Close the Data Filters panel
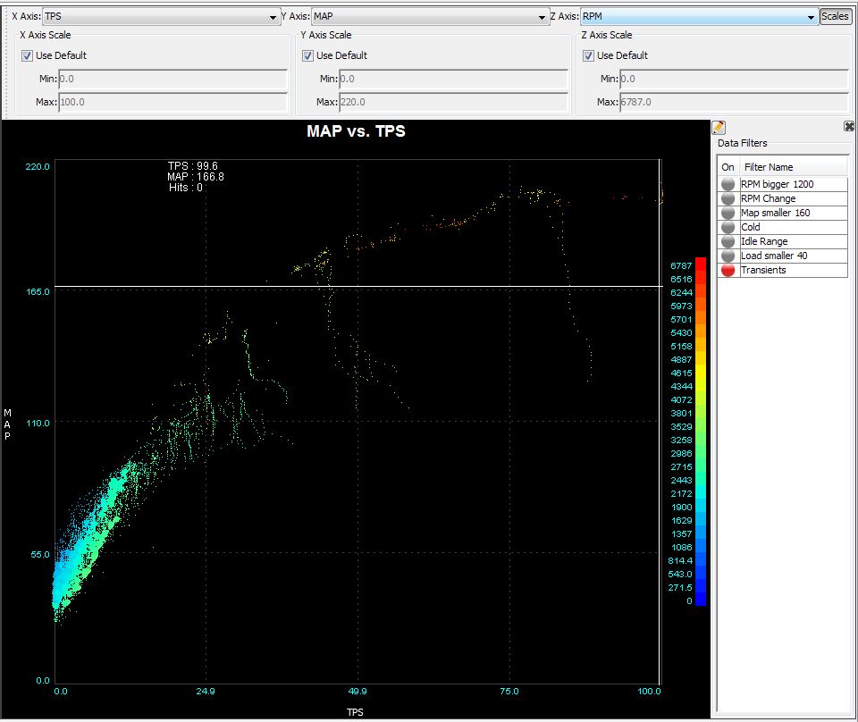 848,127
